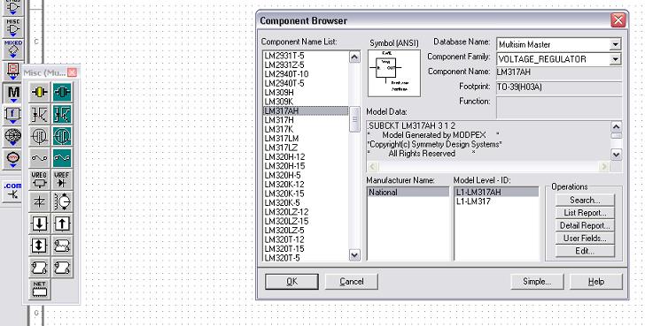Expand the Database Name dropdown
Viewport: 645px width, 326px height.
tap(615, 44)
